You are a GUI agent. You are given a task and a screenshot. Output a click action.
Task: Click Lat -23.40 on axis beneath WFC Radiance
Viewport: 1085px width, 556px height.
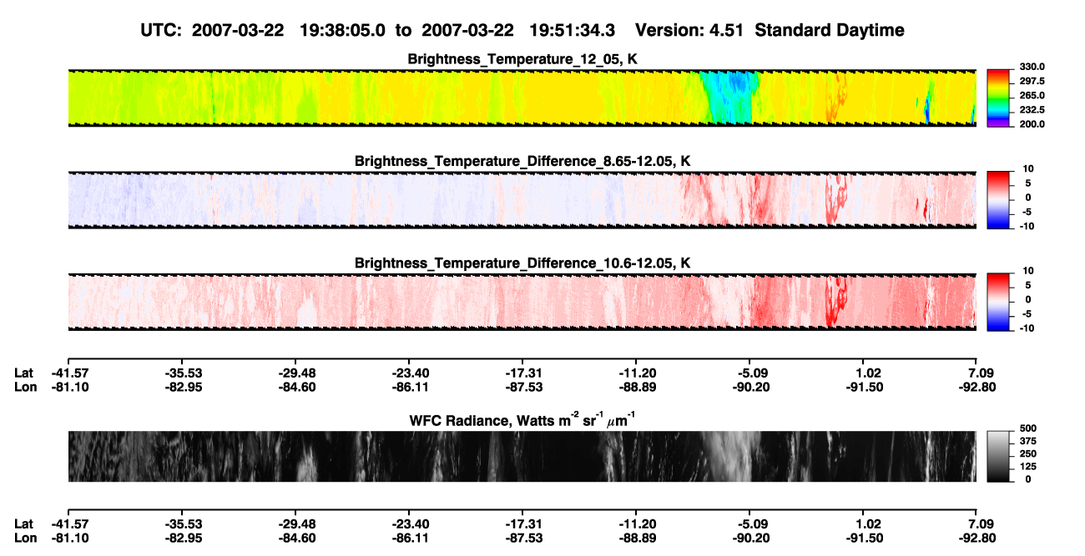(x=409, y=523)
